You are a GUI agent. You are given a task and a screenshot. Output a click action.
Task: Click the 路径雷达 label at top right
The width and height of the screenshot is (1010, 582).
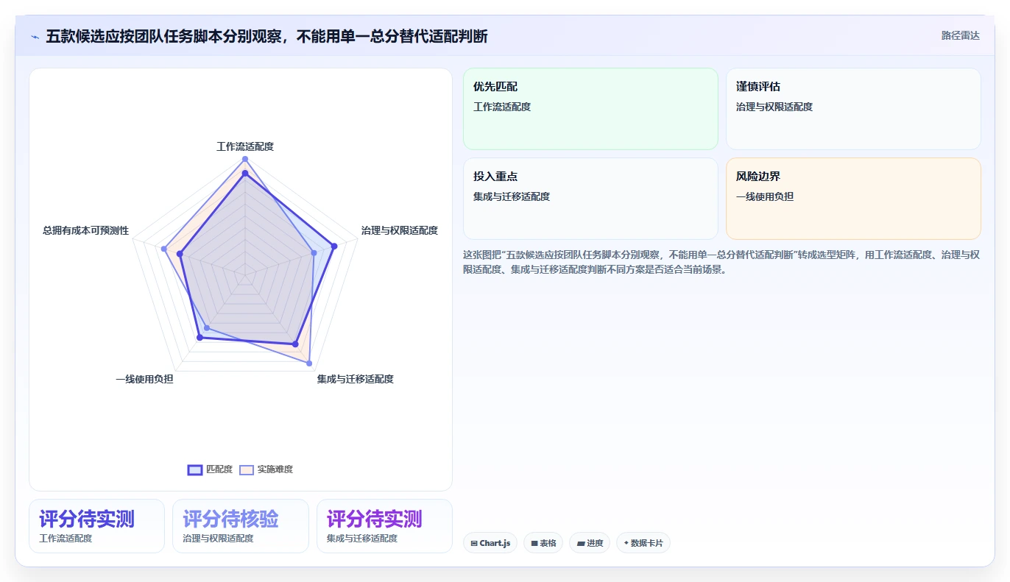pos(961,35)
